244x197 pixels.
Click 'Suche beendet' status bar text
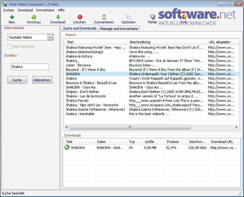point(13,193)
